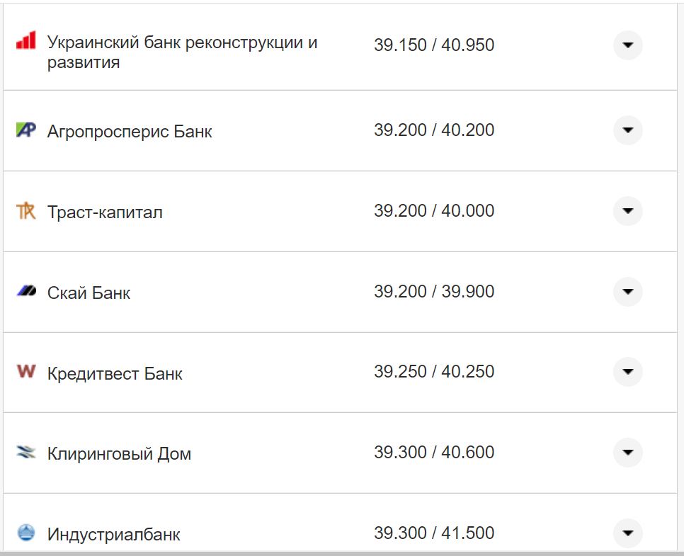The height and width of the screenshot is (556, 684).
Task: Click the red chart logo of Украинский банк реконструкции
Action: point(25,41)
